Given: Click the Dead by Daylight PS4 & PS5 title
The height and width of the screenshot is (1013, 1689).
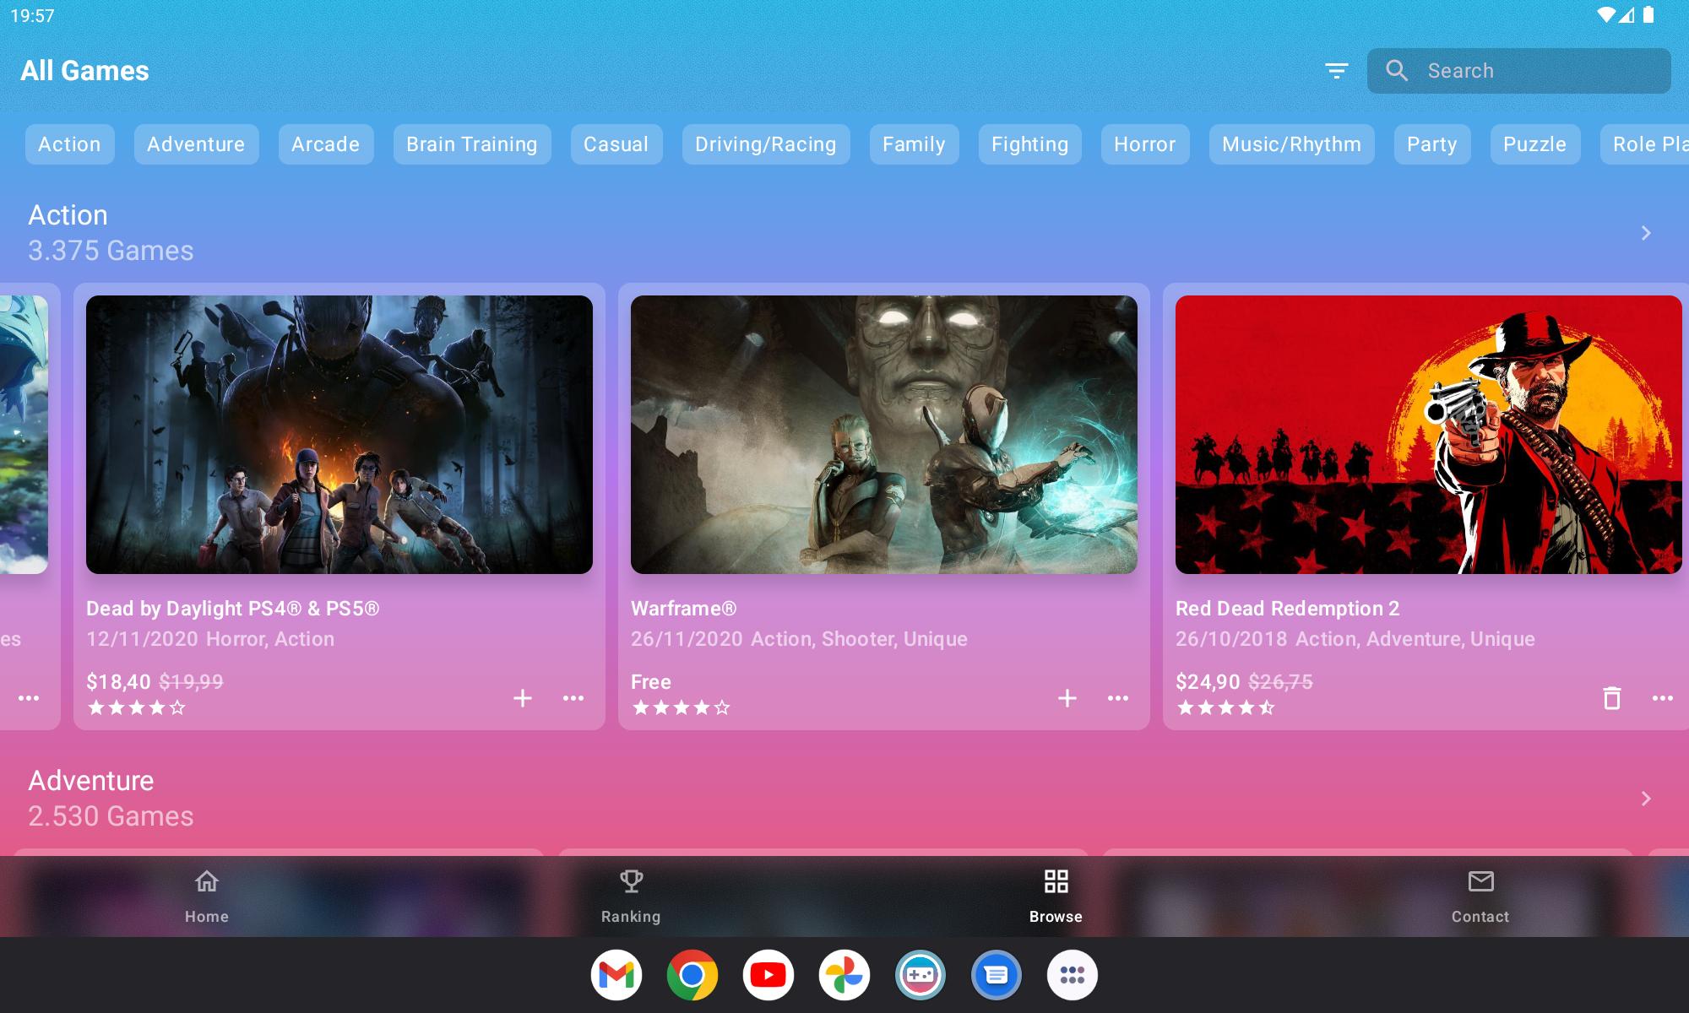Looking at the screenshot, I should (x=233, y=609).
